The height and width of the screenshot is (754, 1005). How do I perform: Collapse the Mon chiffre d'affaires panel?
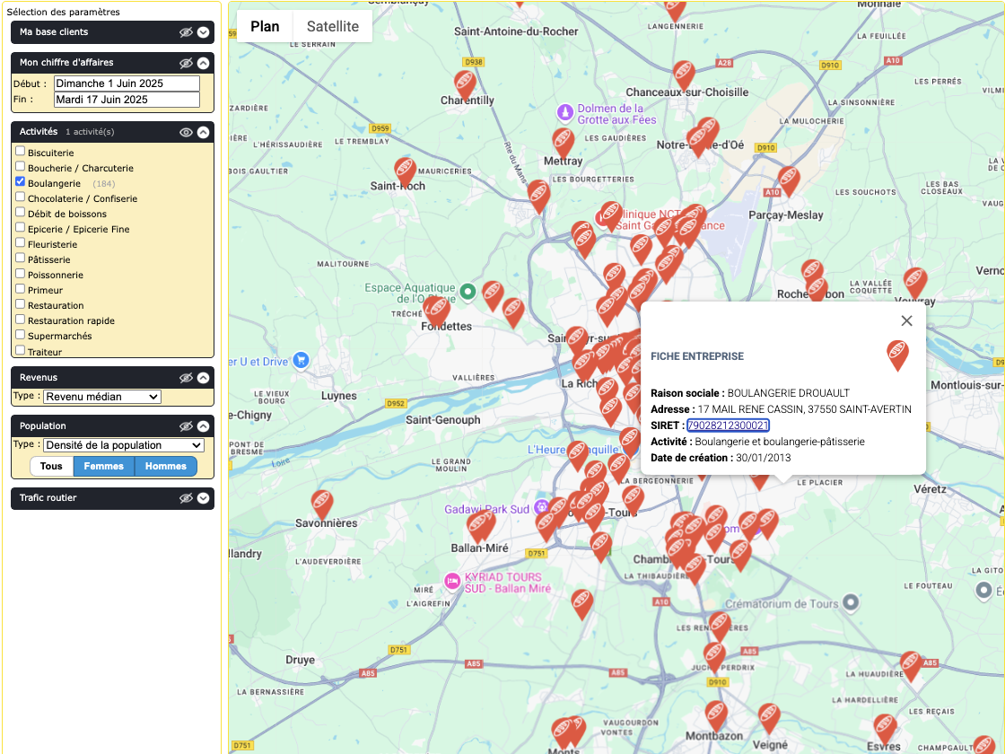coord(203,63)
